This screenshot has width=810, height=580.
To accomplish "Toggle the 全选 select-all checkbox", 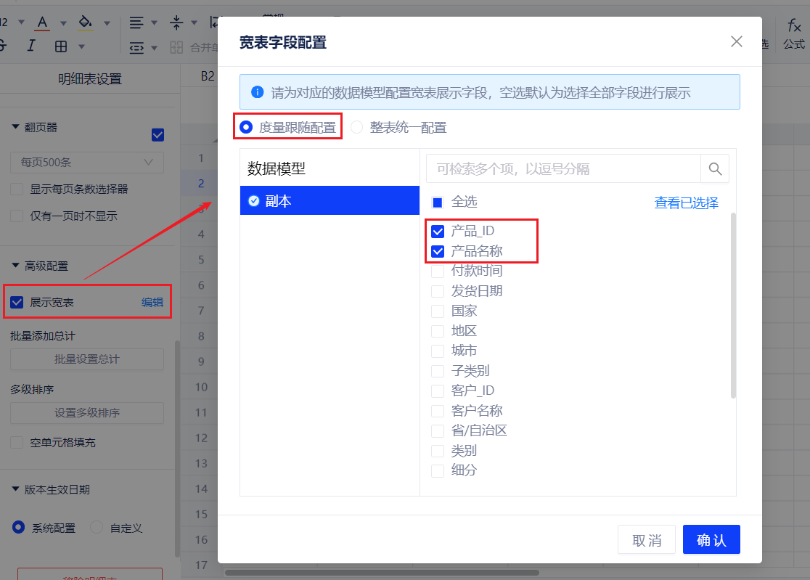I will click(438, 203).
